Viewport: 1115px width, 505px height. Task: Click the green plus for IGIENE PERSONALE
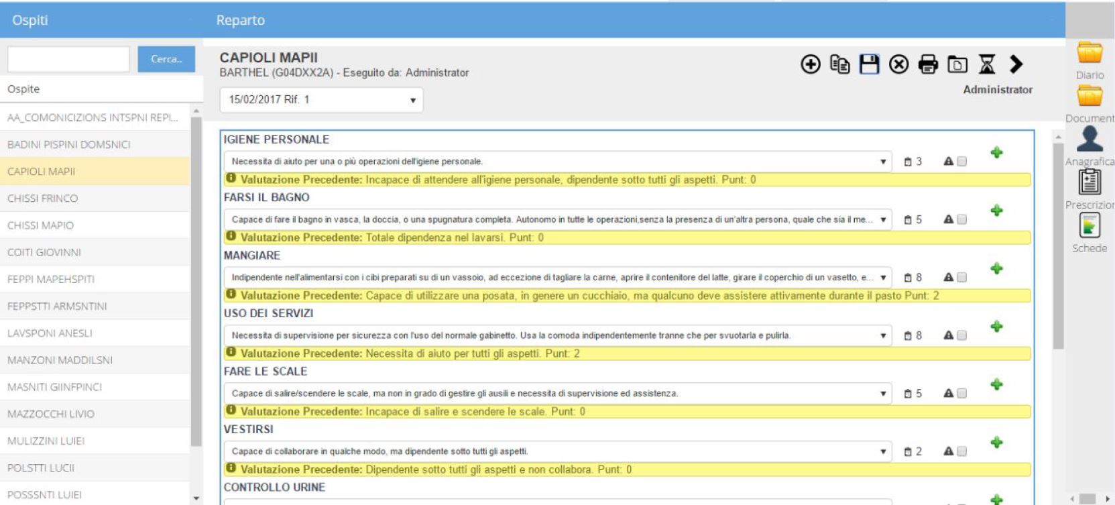(997, 153)
